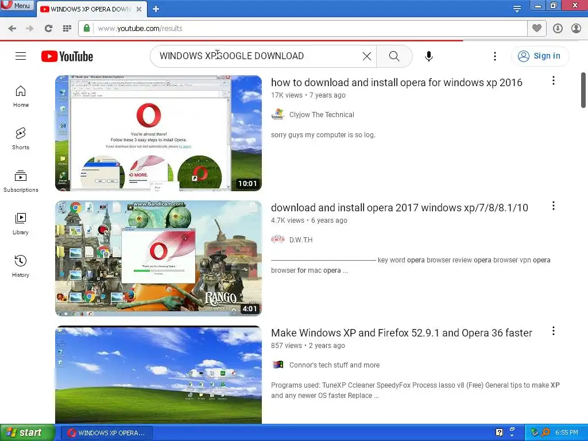The image size is (588, 441).
Task: Open the Windows XP start button
Action: (x=27, y=433)
